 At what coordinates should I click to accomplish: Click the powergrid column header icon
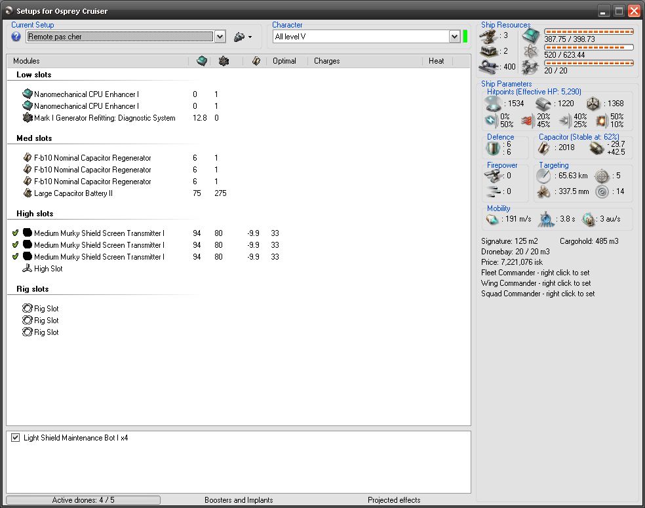(224, 61)
